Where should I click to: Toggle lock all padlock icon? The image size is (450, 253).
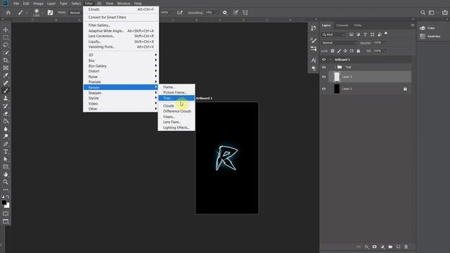(x=358, y=51)
